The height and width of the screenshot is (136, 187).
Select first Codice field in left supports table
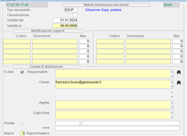(x=17, y=41)
